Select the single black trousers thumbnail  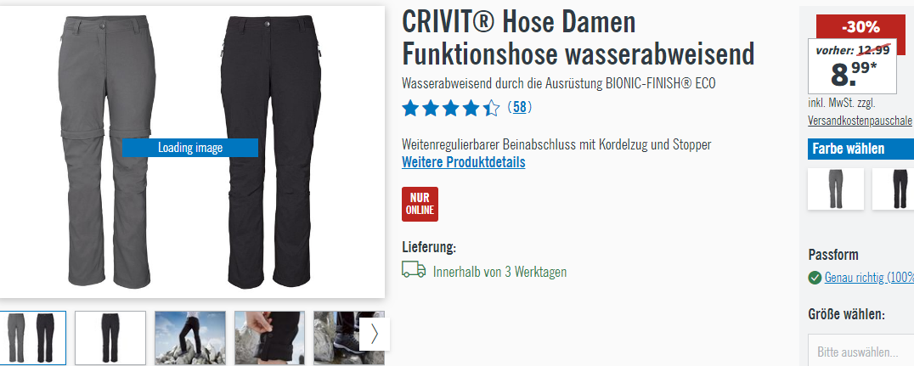pyautogui.click(x=110, y=338)
